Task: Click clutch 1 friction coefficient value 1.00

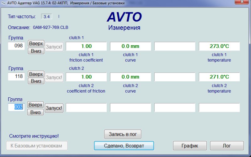Action: [86, 46]
